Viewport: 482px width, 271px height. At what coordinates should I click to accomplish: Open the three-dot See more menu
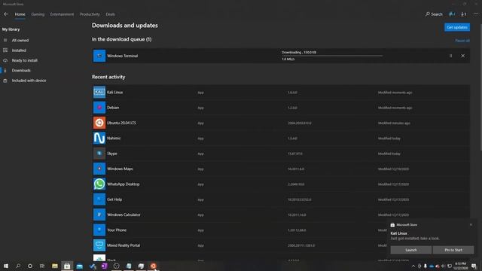tap(476, 14)
